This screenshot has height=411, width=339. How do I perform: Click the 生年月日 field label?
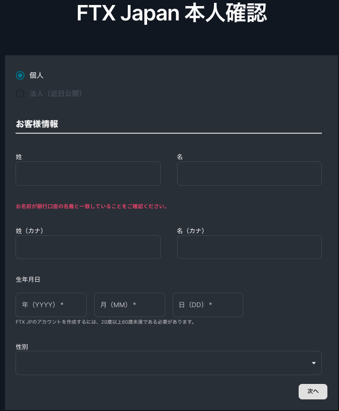tap(28, 280)
